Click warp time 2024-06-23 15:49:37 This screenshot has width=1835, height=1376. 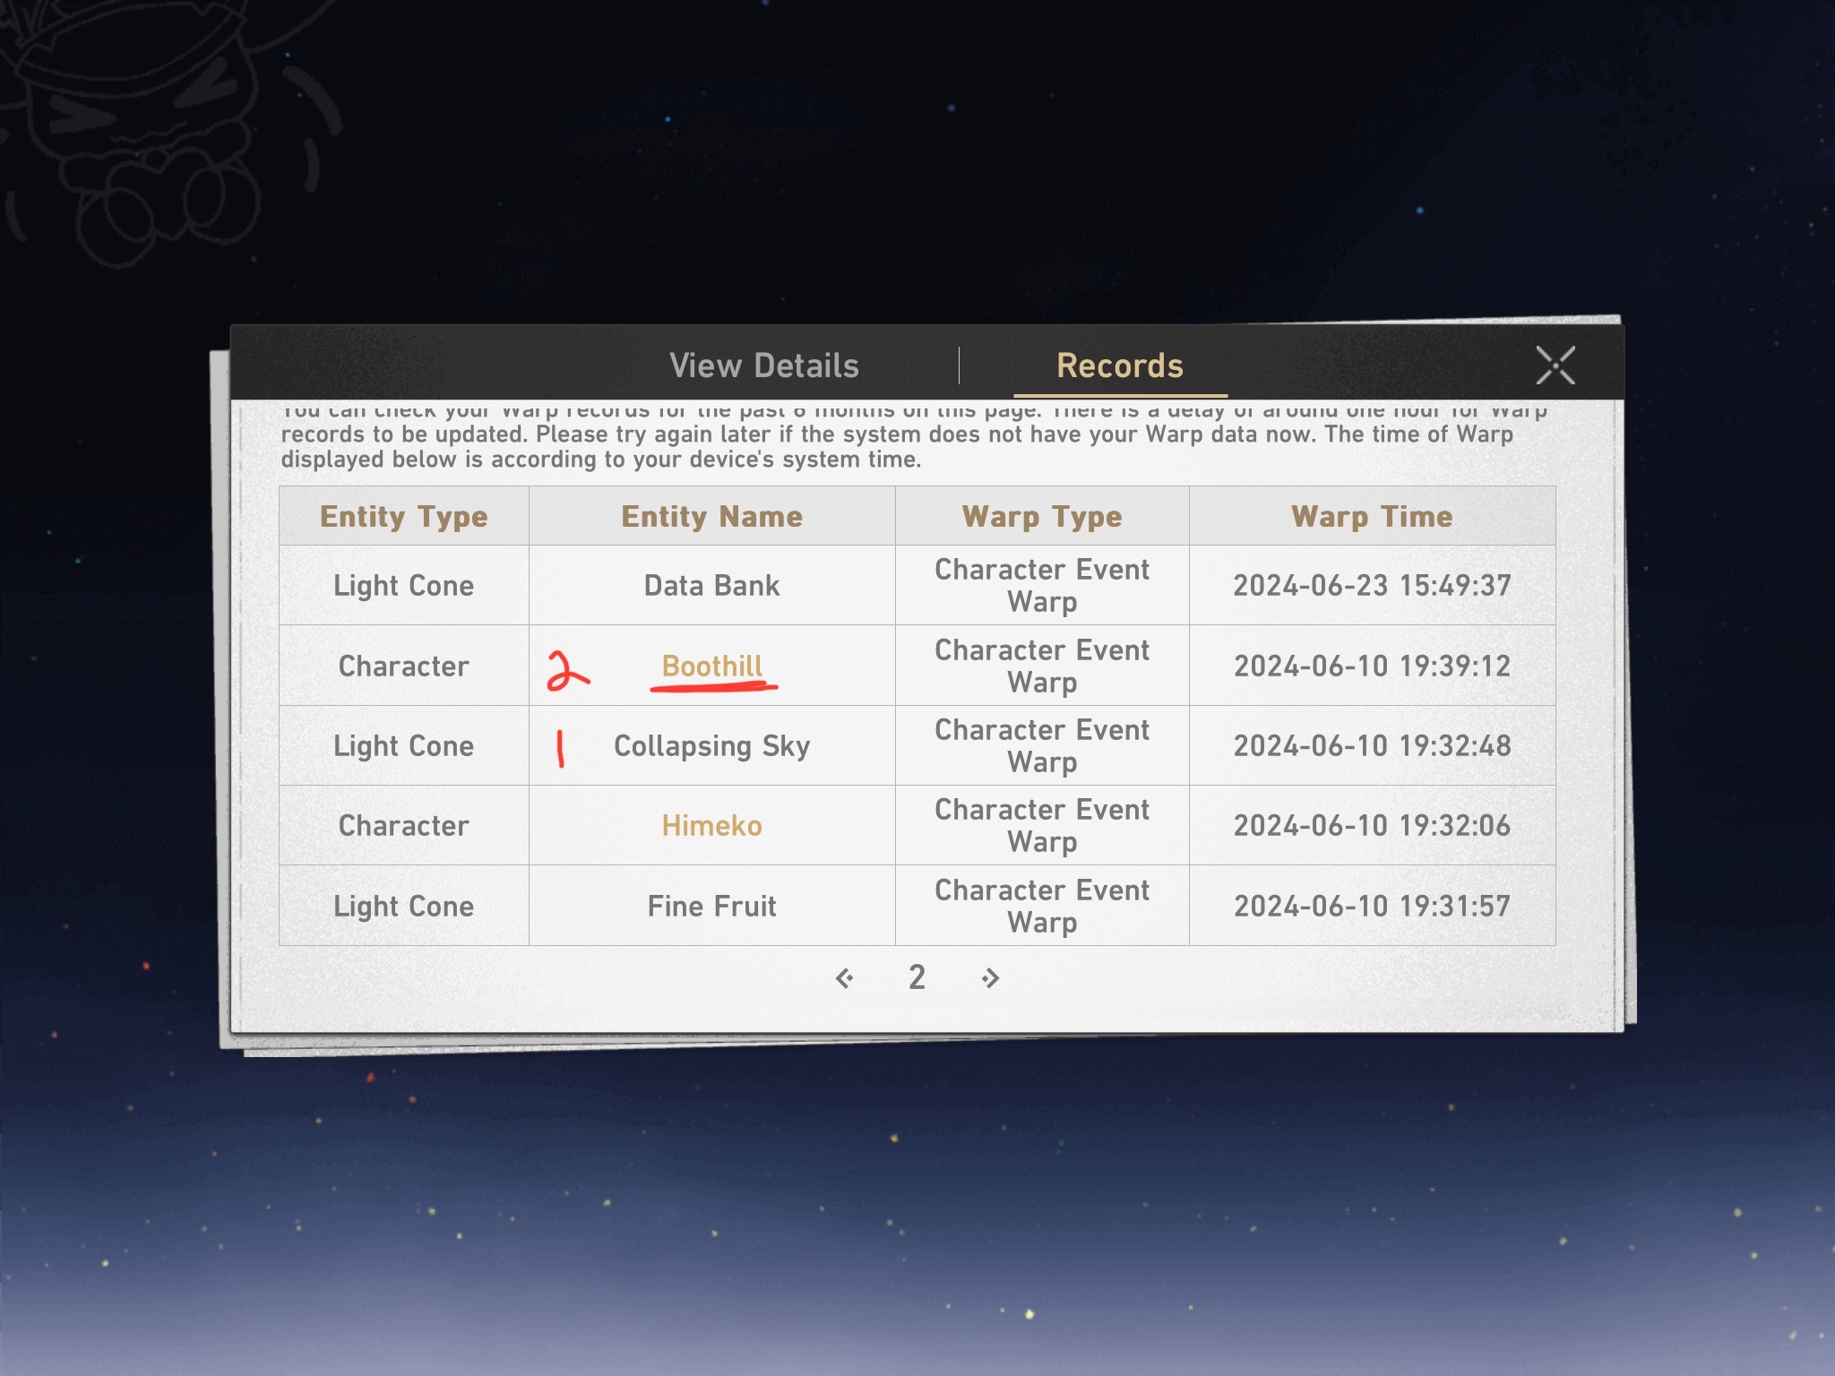coord(1372,586)
